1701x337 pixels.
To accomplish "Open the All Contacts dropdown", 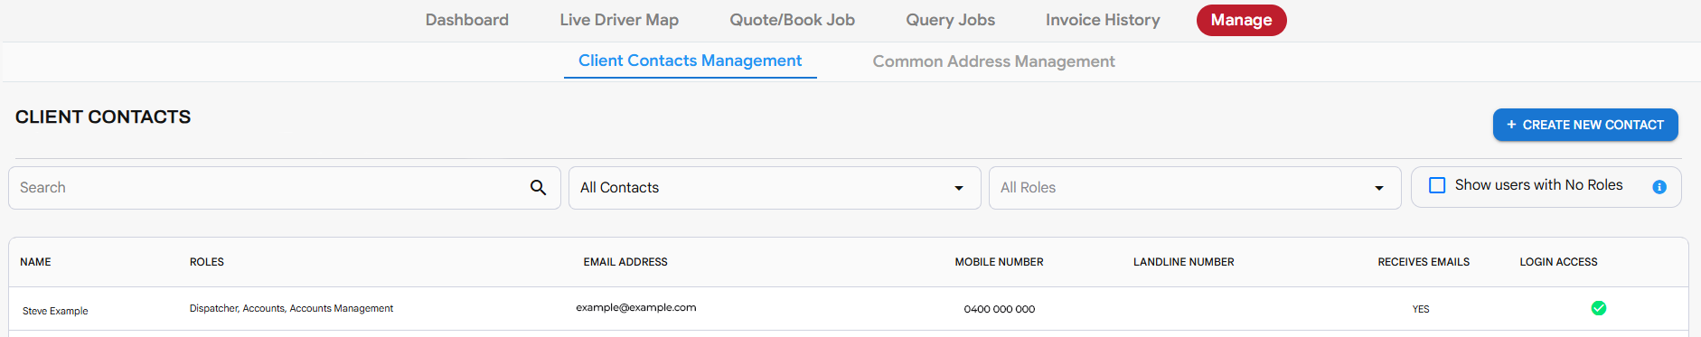I will (775, 188).
